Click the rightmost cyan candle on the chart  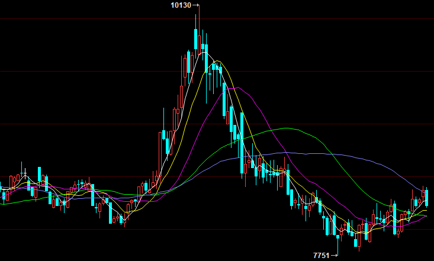click(427, 196)
